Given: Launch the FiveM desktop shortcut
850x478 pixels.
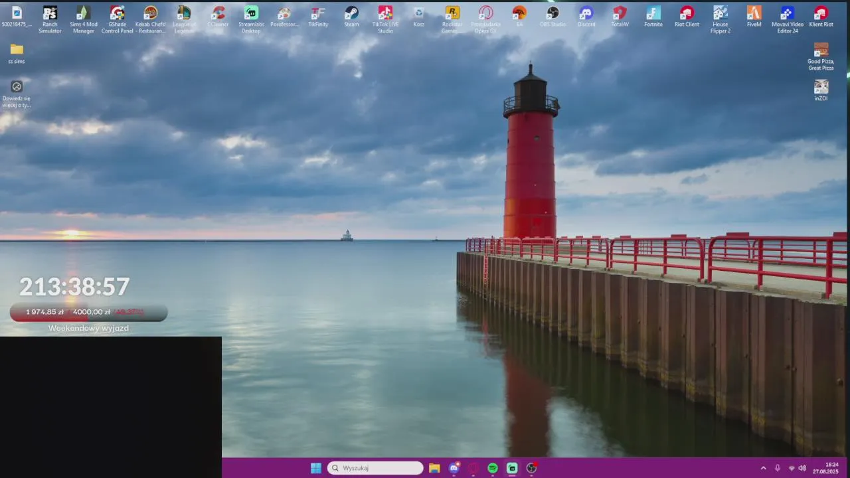Looking at the screenshot, I should [754, 17].
